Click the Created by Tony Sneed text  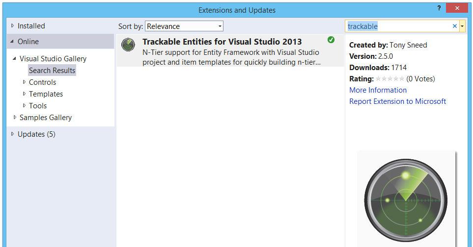pyautogui.click(x=388, y=45)
